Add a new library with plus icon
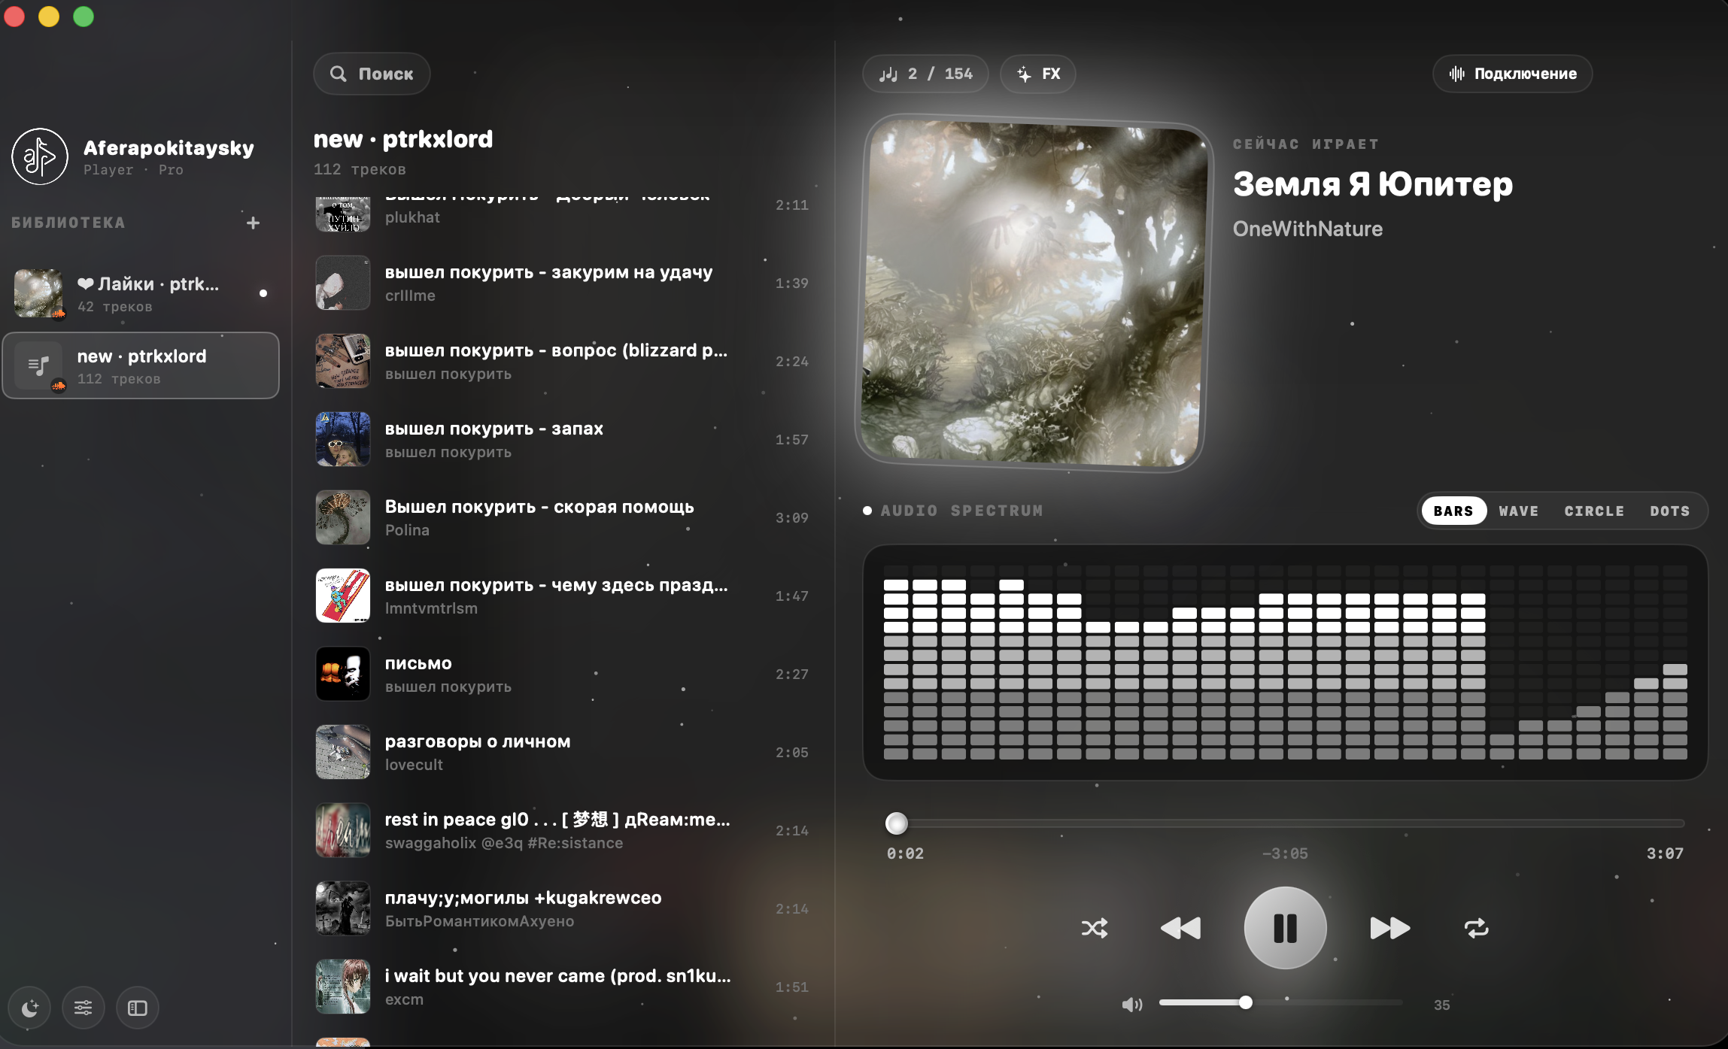1728x1049 pixels. coord(254,223)
